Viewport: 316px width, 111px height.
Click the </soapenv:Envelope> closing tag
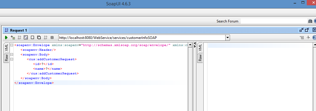click(x=34, y=83)
